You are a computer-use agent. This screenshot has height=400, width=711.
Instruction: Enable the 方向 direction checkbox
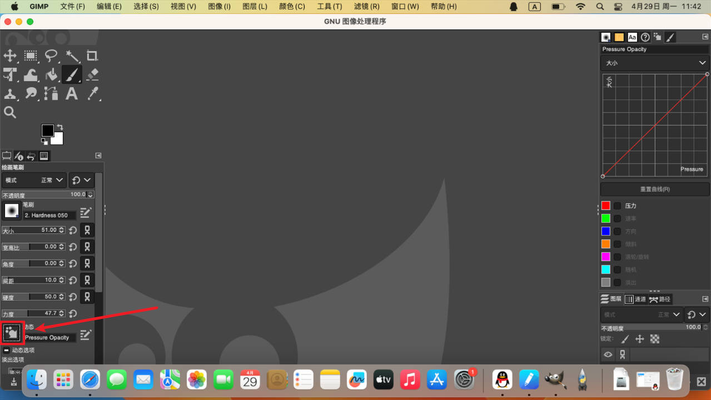pyautogui.click(x=617, y=231)
